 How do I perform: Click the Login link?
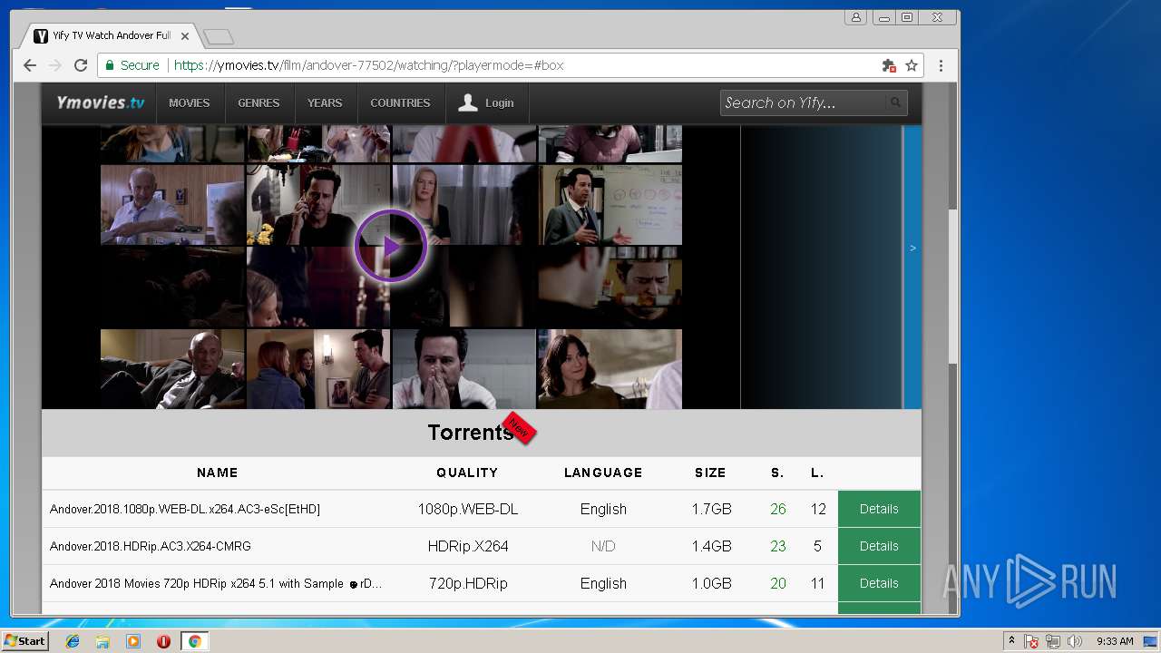click(486, 102)
